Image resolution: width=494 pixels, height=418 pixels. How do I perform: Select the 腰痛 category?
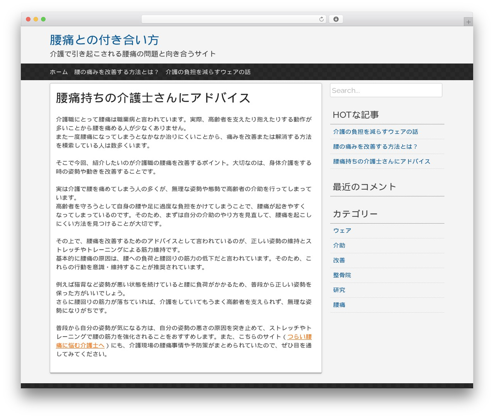[339, 305]
